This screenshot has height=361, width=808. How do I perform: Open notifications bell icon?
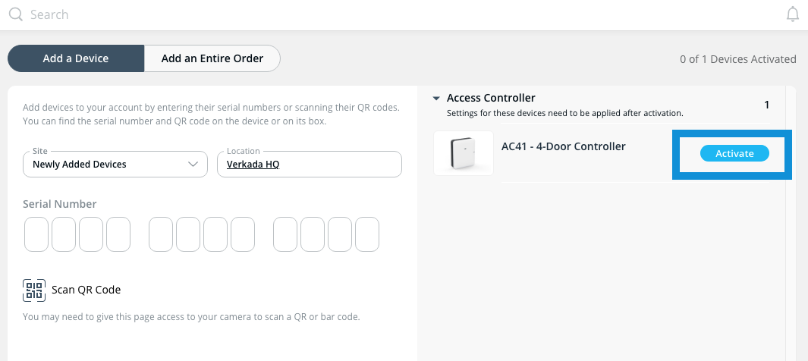(793, 14)
